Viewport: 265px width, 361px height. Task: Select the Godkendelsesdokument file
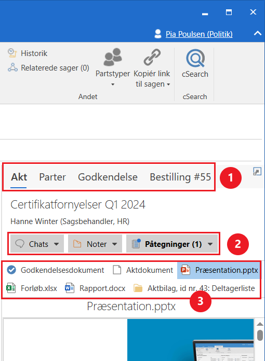(56, 270)
